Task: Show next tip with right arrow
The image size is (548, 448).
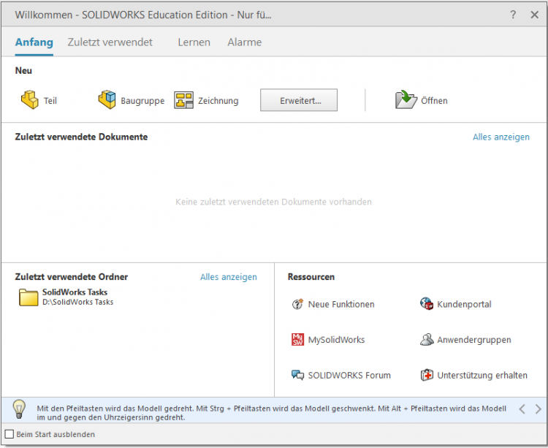Action: coord(539,409)
